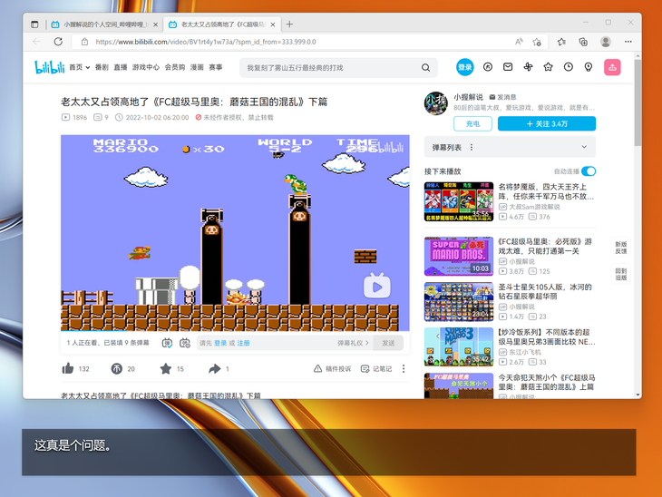Open the 会员购 navigation item

pyautogui.click(x=175, y=67)
